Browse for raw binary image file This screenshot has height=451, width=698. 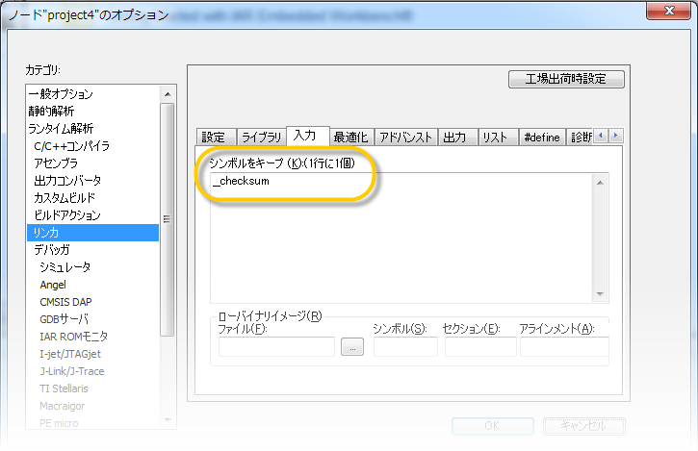point(352,347)
